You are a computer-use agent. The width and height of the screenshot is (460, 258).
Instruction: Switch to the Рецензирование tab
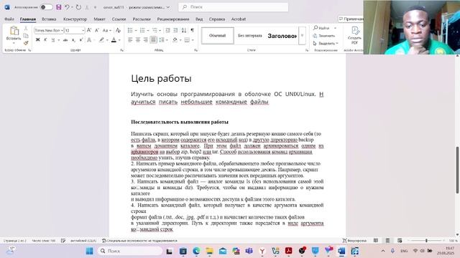click(x=173, y=19)
